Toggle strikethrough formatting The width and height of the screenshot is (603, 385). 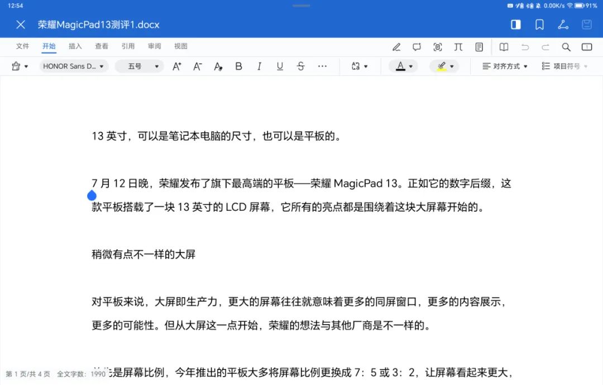click(300, 66)
